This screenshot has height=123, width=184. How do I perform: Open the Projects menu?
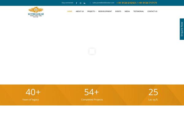tap(91, 11)
